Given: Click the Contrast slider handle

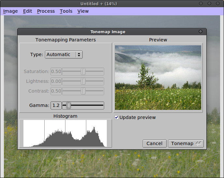Looking at the screenshot, I should click(83, 91).
